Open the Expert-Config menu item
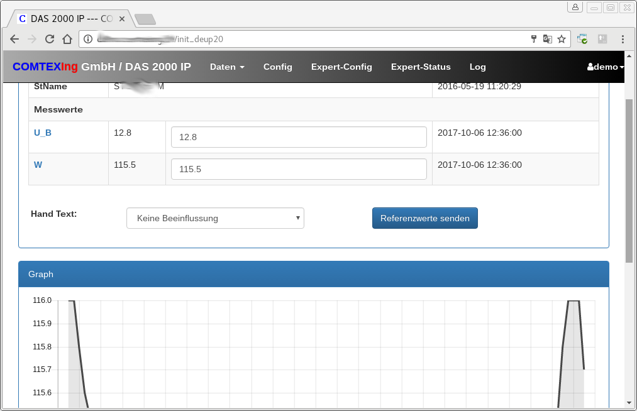Screen dimensions: 637x411 [341, 67]
